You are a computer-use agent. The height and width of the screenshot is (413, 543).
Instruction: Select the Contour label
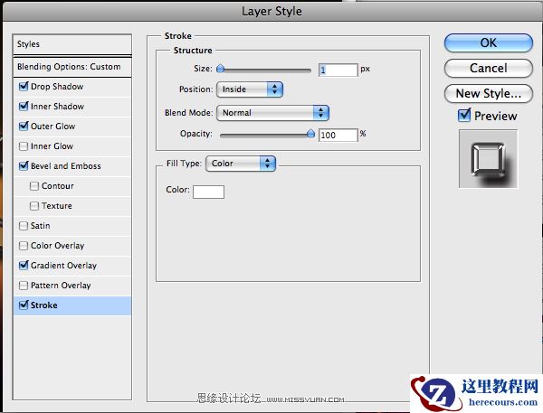pyautogui.click(x=58, y=186)
